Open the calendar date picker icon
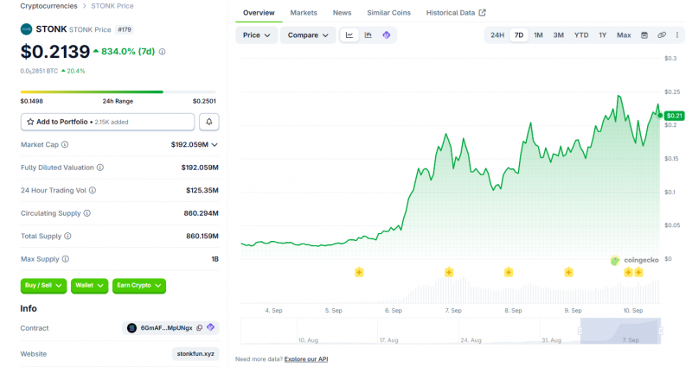The width and height of the screenshot is (692, 367). 644,35
